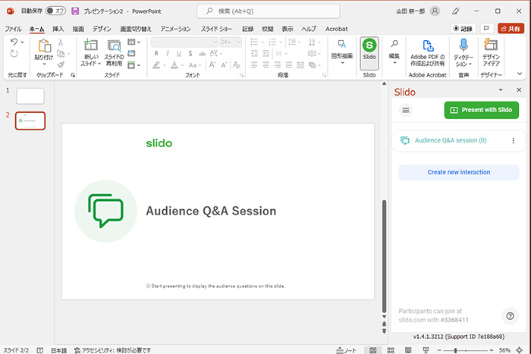Image resolution: width=531 pixels, height=354 pixels.
Task: Click the comments speech bubble icon
Action: click(486, 29)
